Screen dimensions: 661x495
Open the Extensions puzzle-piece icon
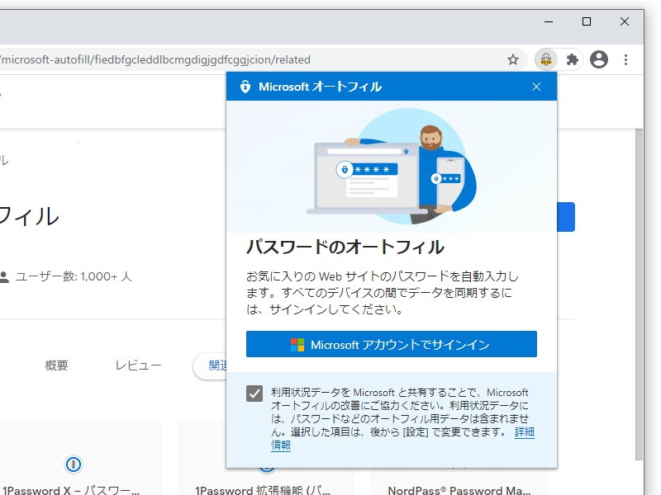click(x=572, y=59)
